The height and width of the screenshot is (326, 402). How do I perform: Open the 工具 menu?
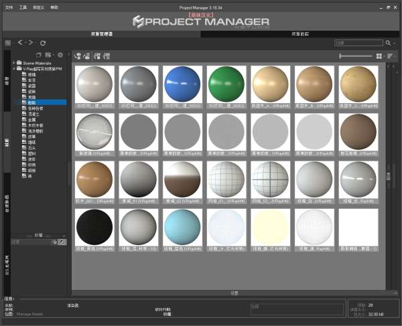pyautogui.click(x=23, y=7)
